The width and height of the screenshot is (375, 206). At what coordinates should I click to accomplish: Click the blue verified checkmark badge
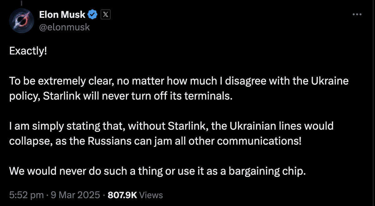(92, 14)
